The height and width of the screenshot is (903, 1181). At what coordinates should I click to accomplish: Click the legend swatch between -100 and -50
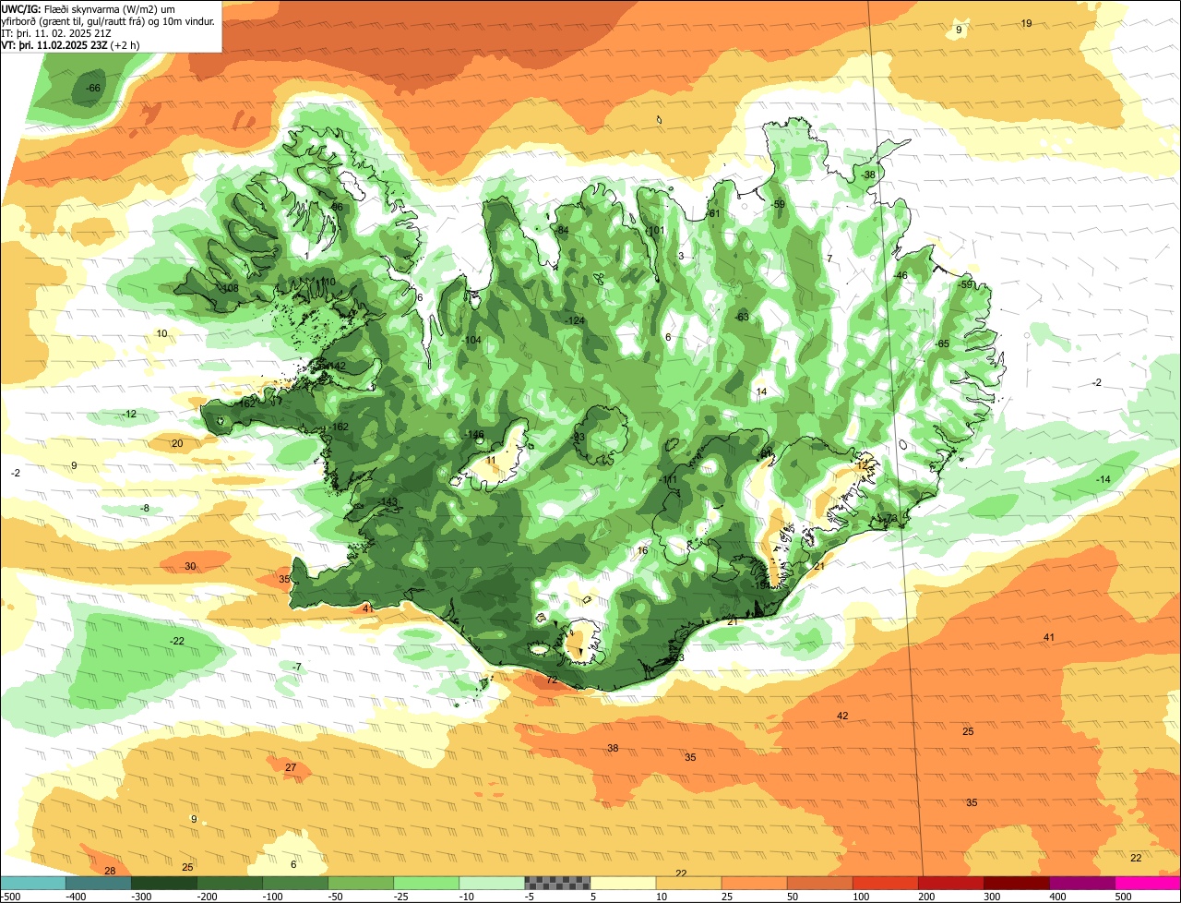pos(295,883)
